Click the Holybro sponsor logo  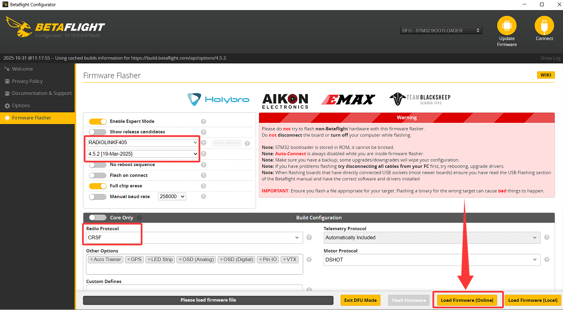point(218,100)
